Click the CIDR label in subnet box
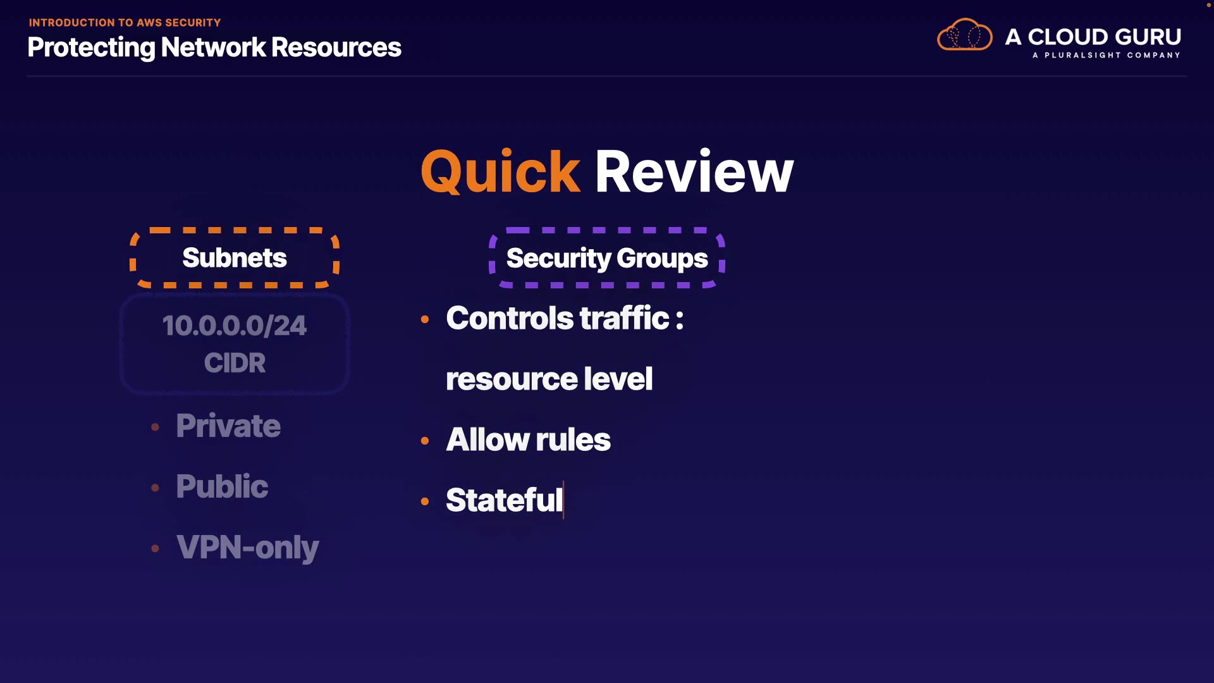Image resolution: width=1214 pixels, height=683 pixels. tap(235, 363)
